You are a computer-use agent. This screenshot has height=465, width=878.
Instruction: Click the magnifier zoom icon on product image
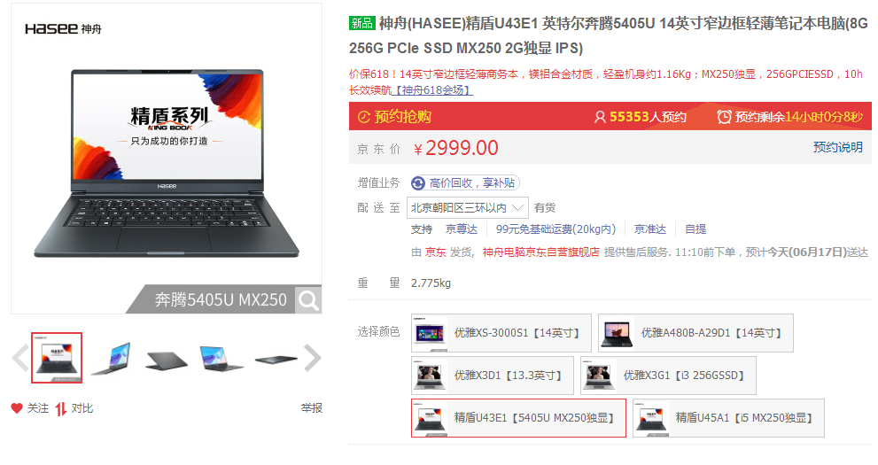tap(308, 300)
